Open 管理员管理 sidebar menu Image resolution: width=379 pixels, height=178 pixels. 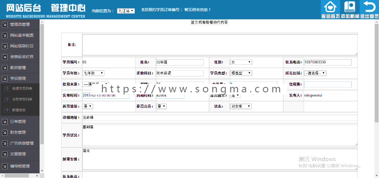point(20,25)
